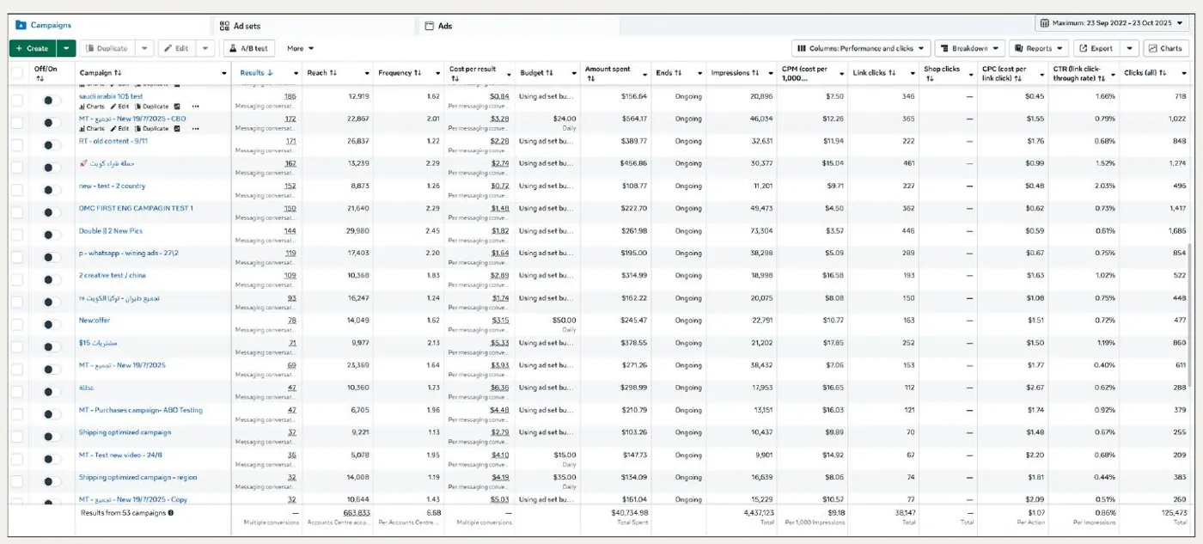Open ellipsis menu in MT 19/7/2025 CBO row
1203x544 pixels.
[195, 129]
